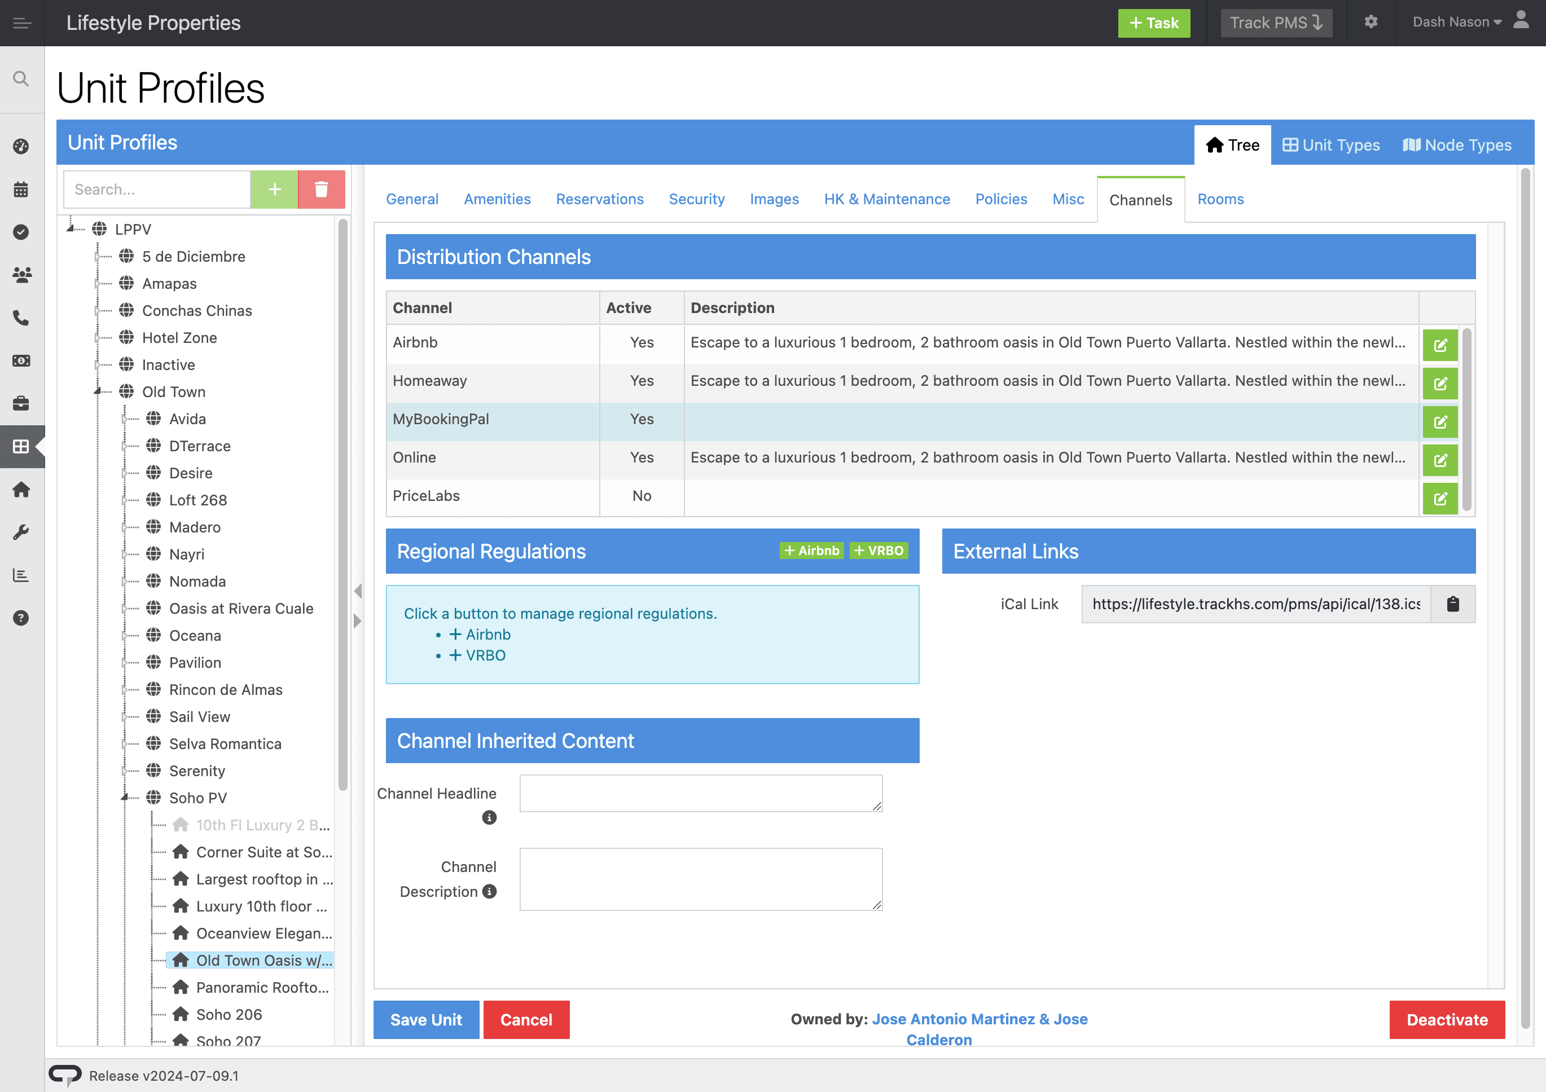Image resolution: width=1546 pixels, height=1092 pixels.
Task: Open the Node Types view tab
Action: [x=1457, y=145]
